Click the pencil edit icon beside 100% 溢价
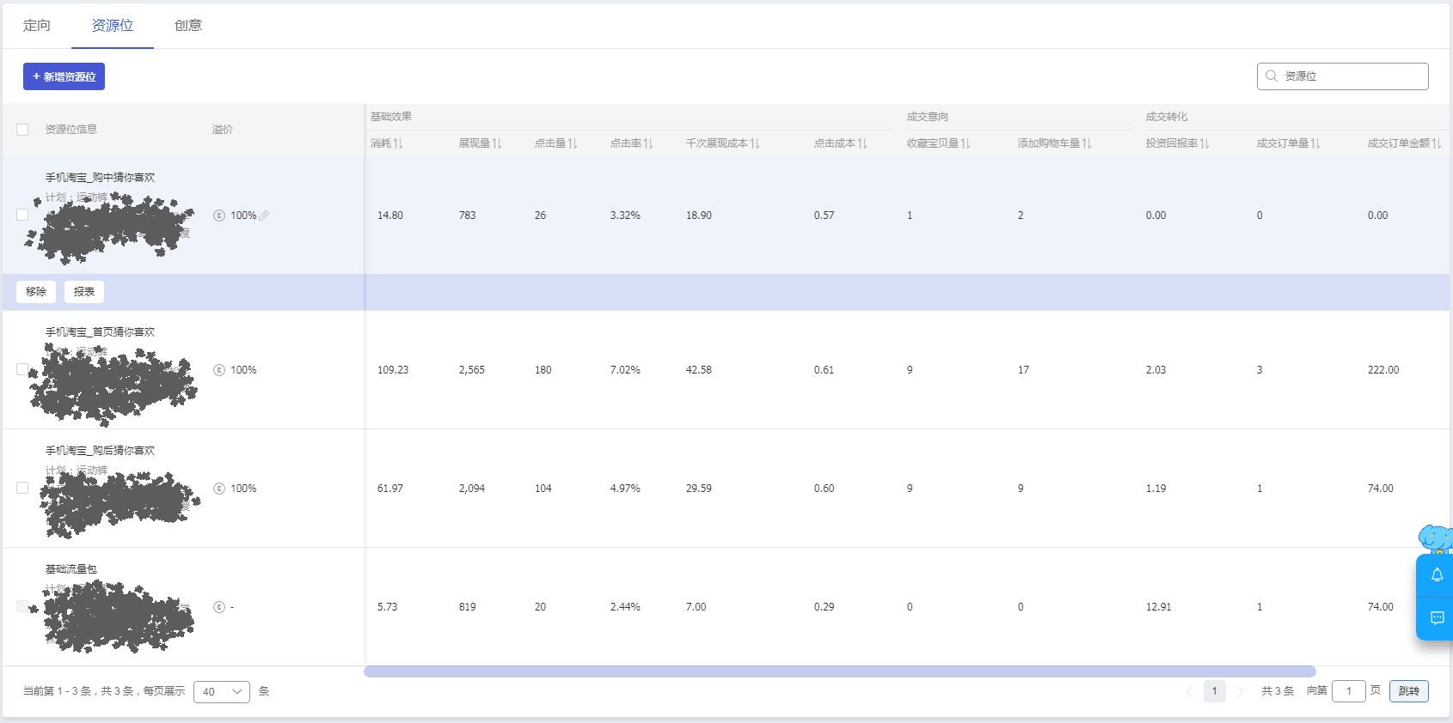The height and width of the screenshot is (723, 1453). pyautogui.click(x=264, y=216)
